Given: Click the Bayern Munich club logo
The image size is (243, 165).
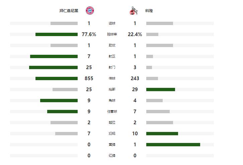Looking at the screenshot, I should (x=90, y=11).
